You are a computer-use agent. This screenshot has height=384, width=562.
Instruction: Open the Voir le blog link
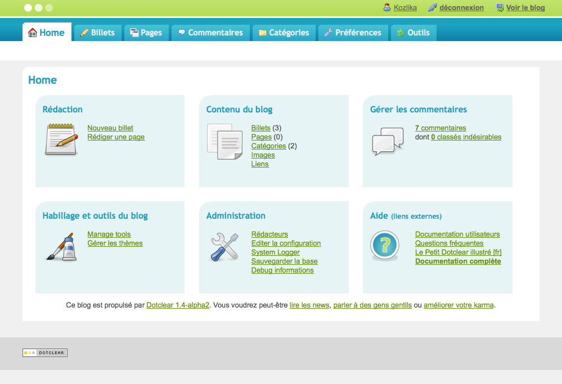[525, 8]
